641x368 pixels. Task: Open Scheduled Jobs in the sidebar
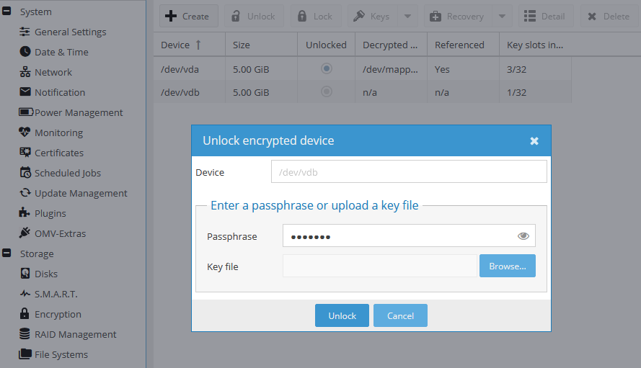(x=67, y=173)
